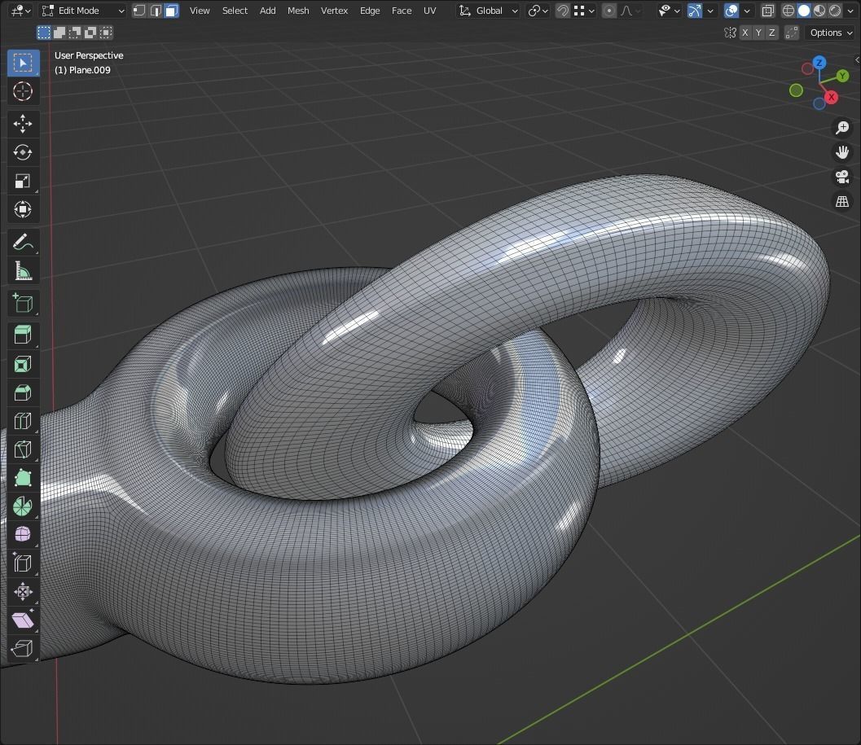Screen dimensions: 861x745
Task: Select the Add Cube tool
Action: 23,303
